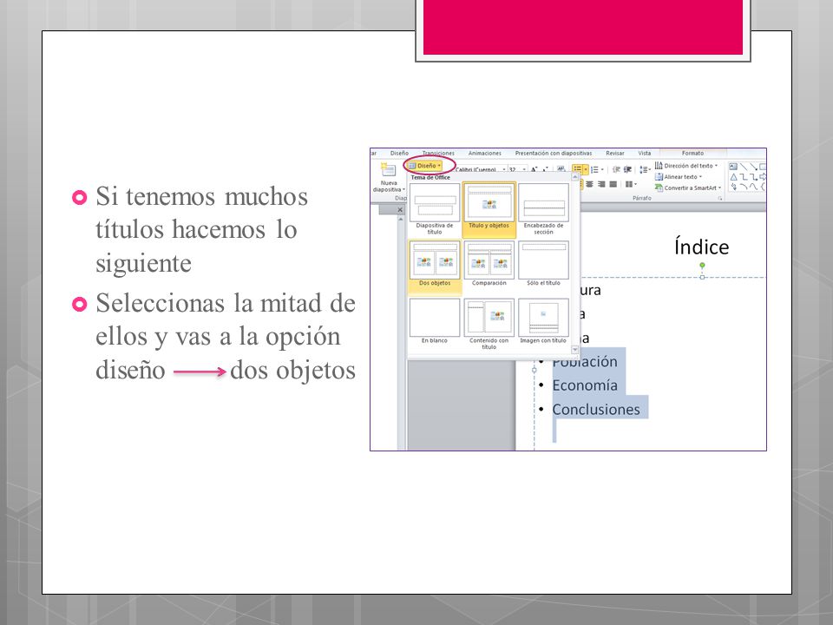This screenshot has height=625, width=833.
Task: Click the clear formatting icon
Action: point(561,169)
